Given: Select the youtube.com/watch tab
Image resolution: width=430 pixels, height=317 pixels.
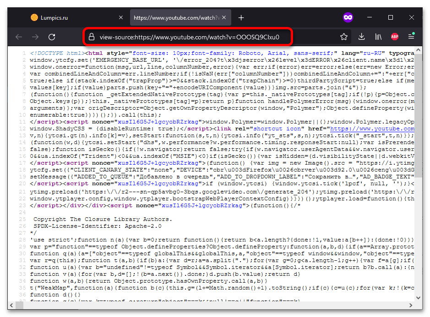Looking at the screenshot, I should (180, 17).
